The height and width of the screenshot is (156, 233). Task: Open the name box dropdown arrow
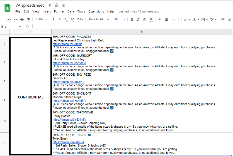point(20,27)
